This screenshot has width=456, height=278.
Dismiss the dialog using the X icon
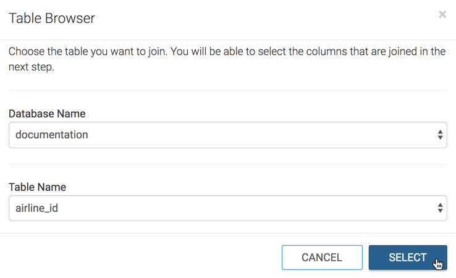coord(442,14)
